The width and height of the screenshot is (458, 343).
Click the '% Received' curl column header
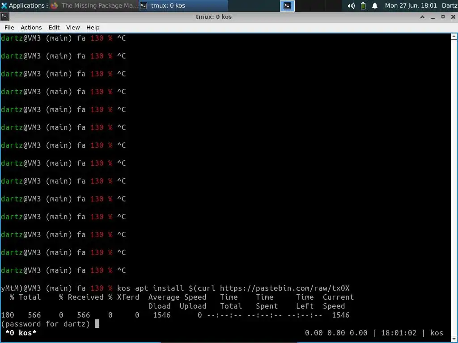pyautogui.click(x=81, y=297)
